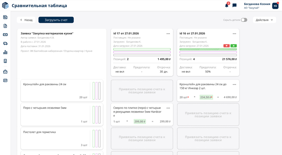
Task: Click the Загрузить счет button
Action: pyautogui.click(x=56, y=20)
